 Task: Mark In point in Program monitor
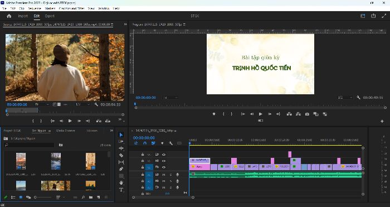point(223,114)
